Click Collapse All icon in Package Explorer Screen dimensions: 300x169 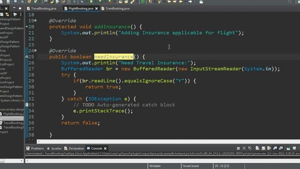2,15
